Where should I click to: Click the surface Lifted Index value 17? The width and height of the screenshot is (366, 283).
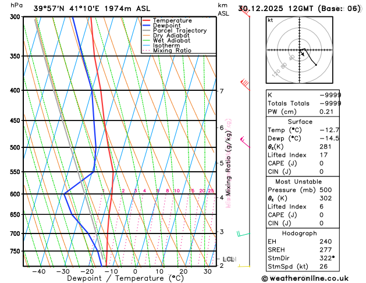(x=324, y=155)
